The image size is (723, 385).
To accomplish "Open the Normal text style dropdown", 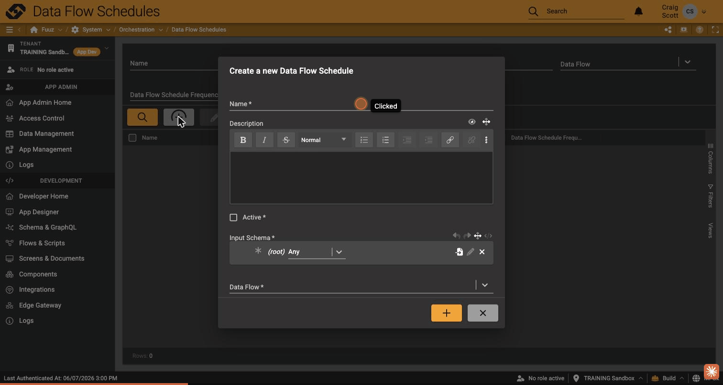I will pyautogui.click(x=324, y=140).
